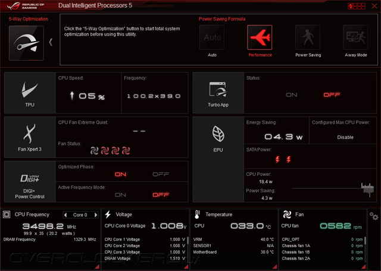Screen dimensions: 381x271
Task: Click the CPU Core 2 Voltage row
Action: point(145,246)
